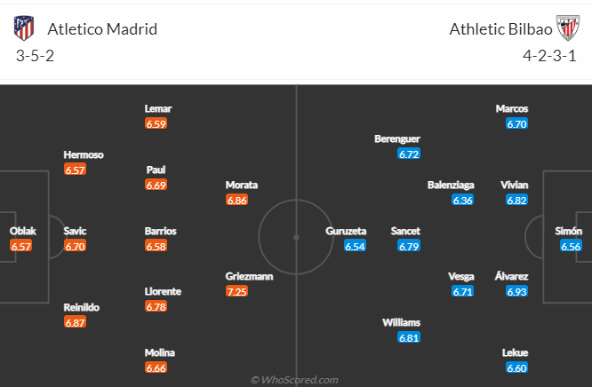Image resolution: width=592 pixels, height=387 pixels.
Task: Open Reinildo's 6.87 rating badge
Action: pos(76,322)
